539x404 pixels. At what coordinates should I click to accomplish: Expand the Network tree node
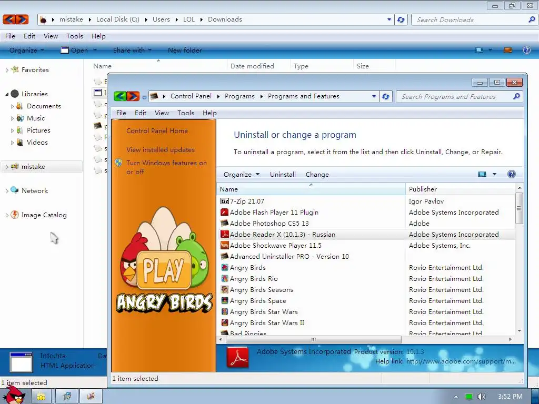coord(7,191)
